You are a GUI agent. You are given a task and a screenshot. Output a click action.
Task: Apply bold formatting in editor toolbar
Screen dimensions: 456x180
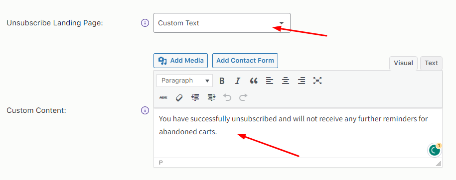click(222, 81)
